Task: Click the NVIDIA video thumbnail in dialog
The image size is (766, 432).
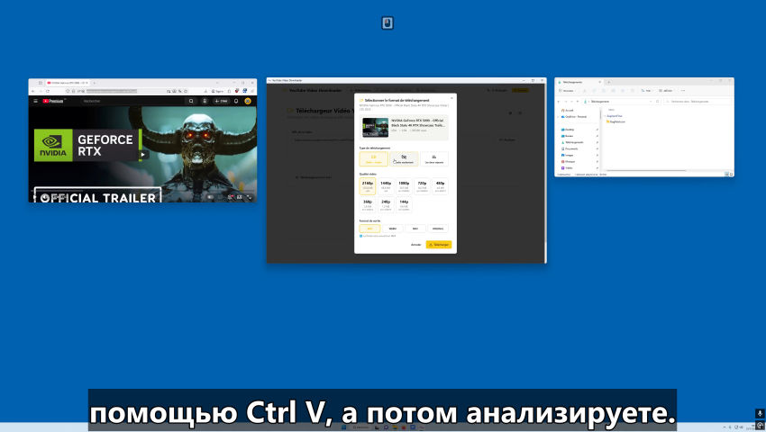Action: (x=375, y=128)
